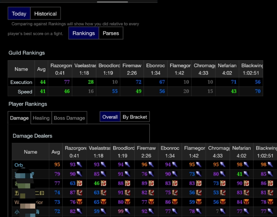Toggle player rankings to By Bracket
The image size is (277, 217).
point(135,117)
